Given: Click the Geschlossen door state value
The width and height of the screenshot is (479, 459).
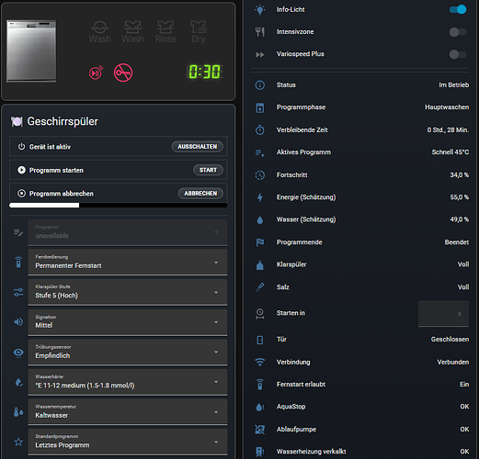Looking at the screenshot, I should tap(450, 339).
